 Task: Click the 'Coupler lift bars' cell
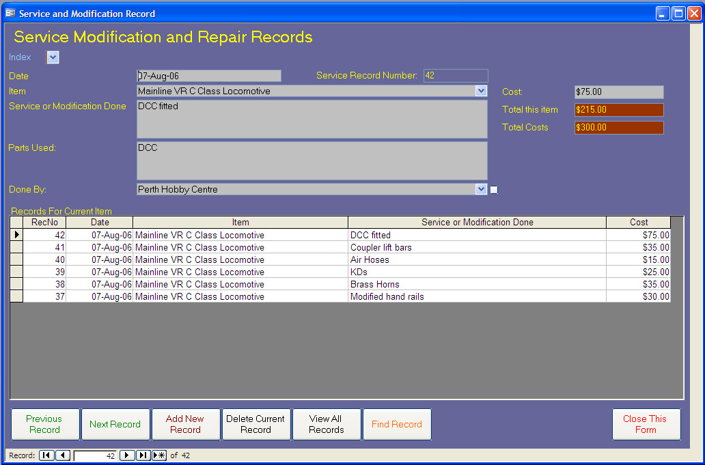tap(477, 247)
